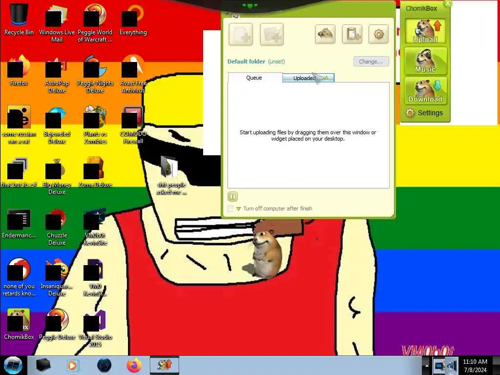
Task: Select the Firefox desktop icon
Action: tap(19, 70)
